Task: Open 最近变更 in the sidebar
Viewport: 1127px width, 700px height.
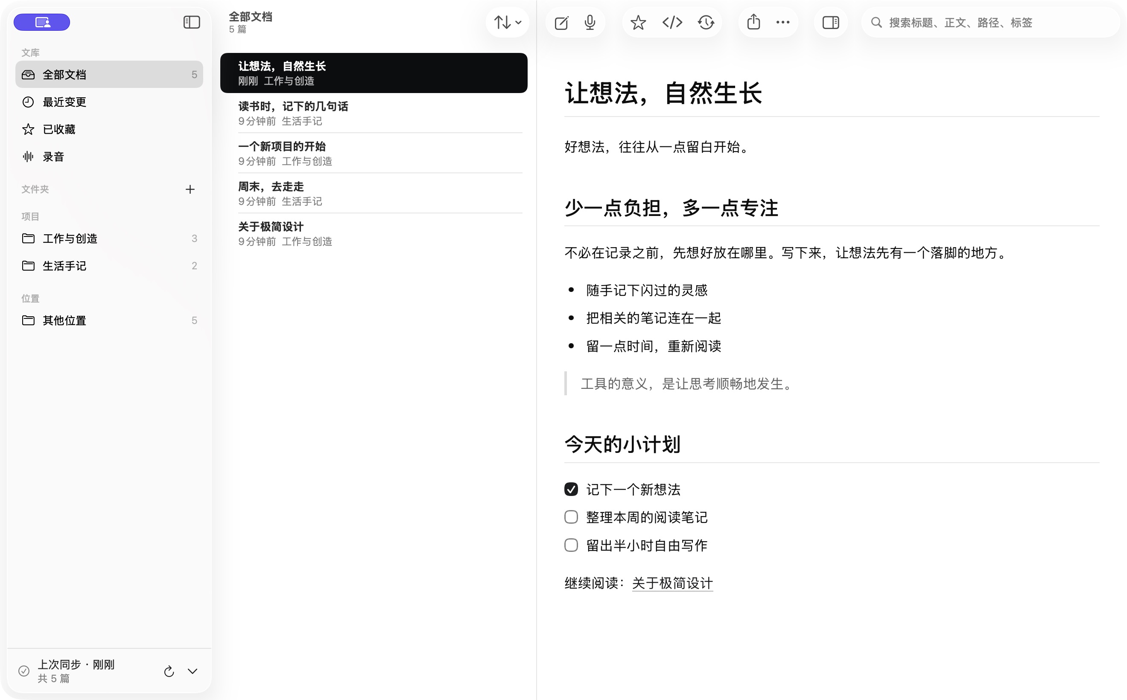Action: pos(109,102)
